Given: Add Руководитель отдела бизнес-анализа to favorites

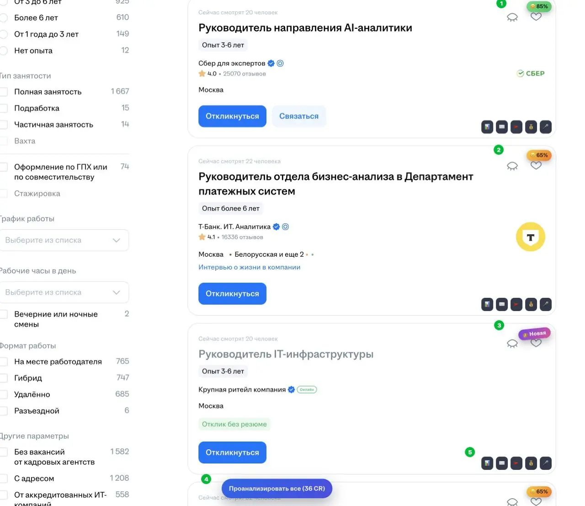Looking at the screenshot, I should (x=536, y=166).
